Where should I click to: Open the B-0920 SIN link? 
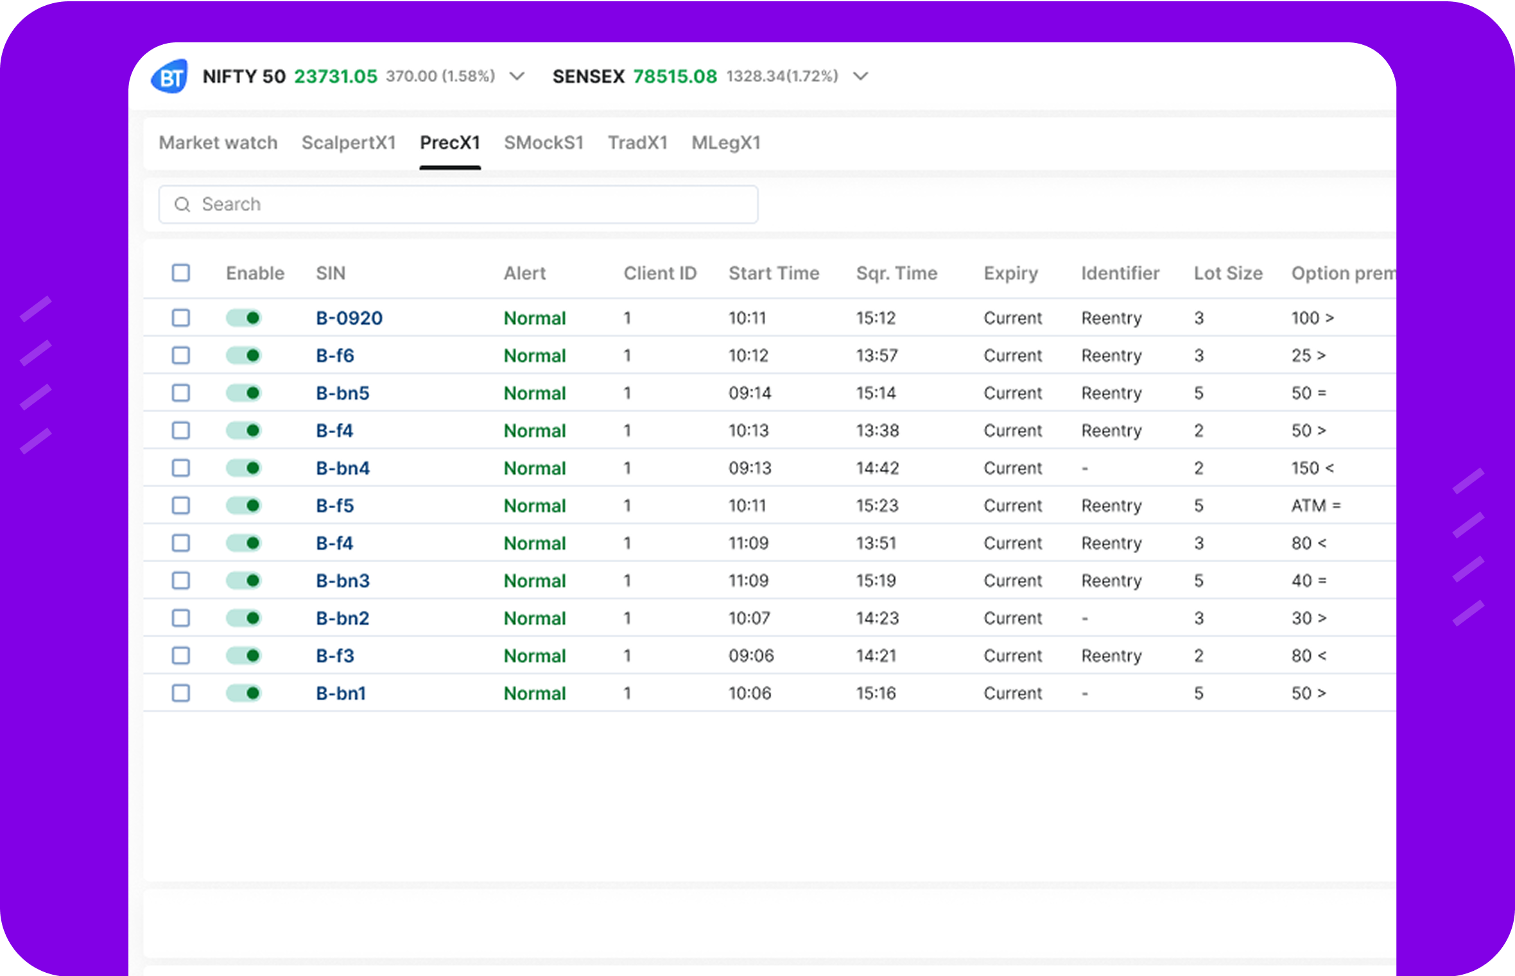tap(349, 318)
